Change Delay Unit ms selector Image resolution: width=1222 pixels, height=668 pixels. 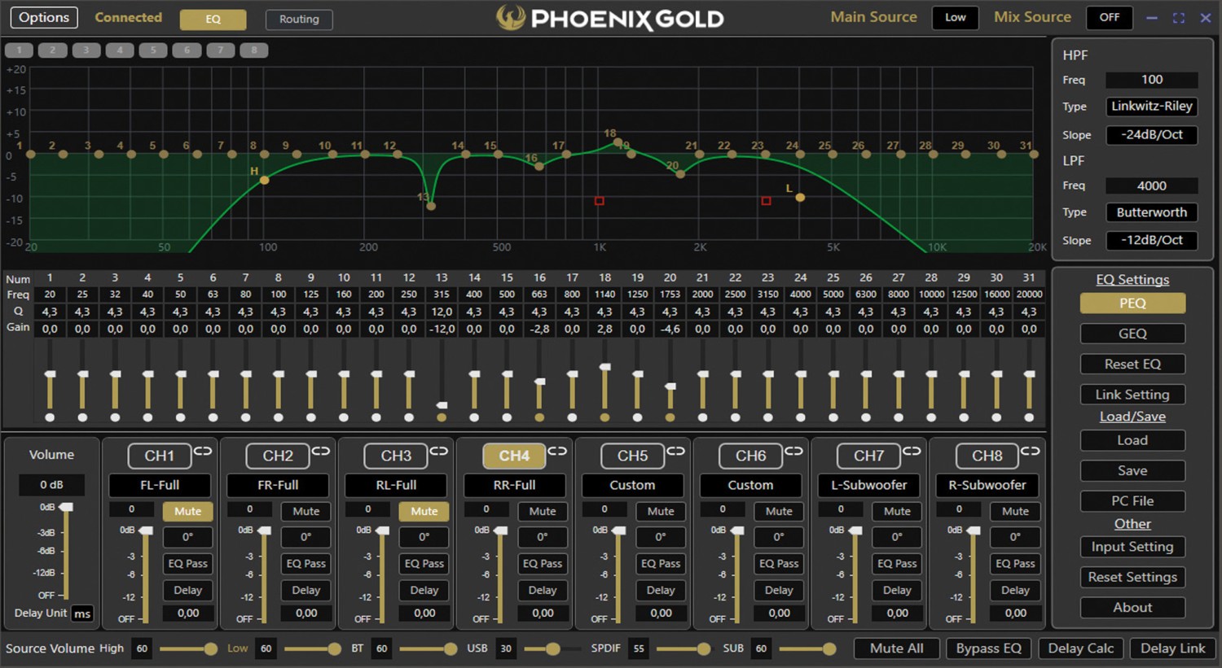click(82, 613)
